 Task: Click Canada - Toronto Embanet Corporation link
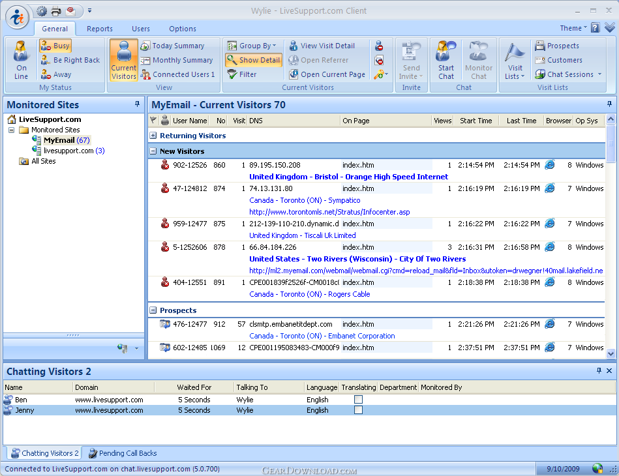322,336
